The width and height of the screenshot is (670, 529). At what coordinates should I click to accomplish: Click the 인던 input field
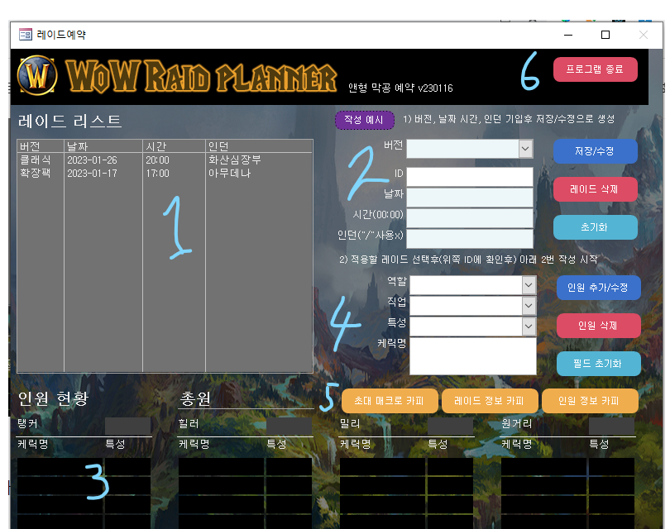coord(470,239)
